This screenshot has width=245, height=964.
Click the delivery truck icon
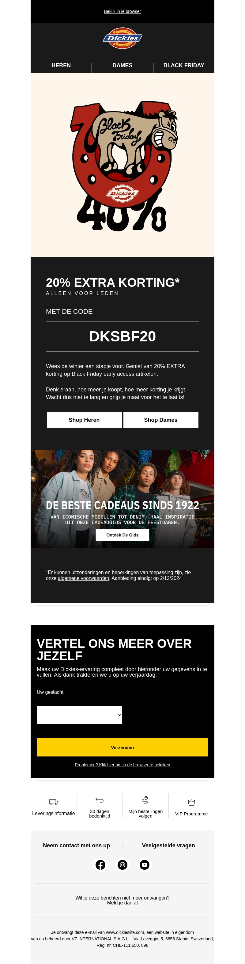coord(53,802)
